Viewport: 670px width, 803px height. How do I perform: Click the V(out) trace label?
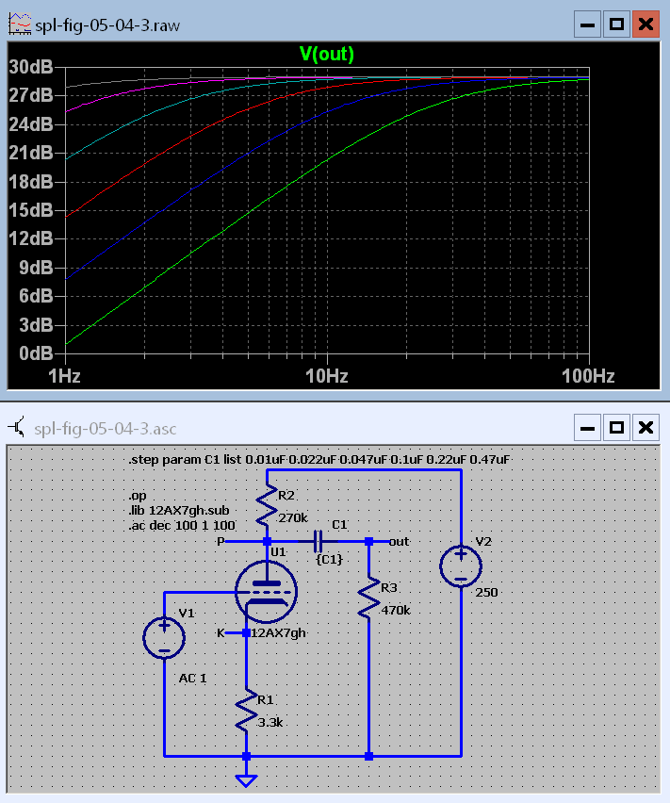[x=326, y=55]
